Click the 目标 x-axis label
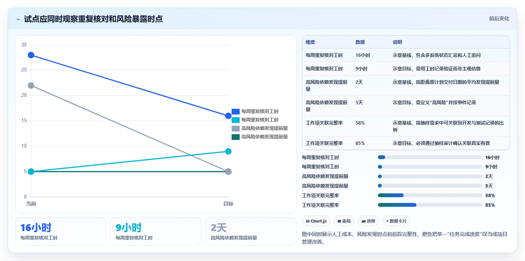525x261 pixels. [228, 204]
